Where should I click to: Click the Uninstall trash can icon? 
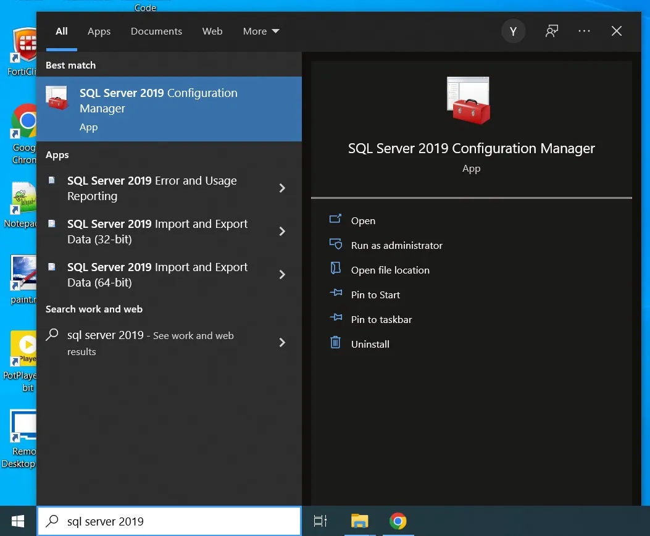click(335, 342)
